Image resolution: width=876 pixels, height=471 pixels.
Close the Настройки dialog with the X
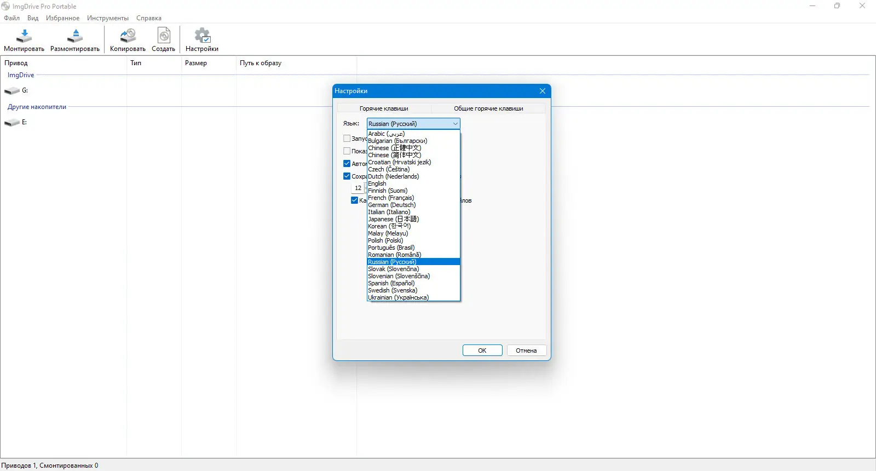click(x=543, y=91)
